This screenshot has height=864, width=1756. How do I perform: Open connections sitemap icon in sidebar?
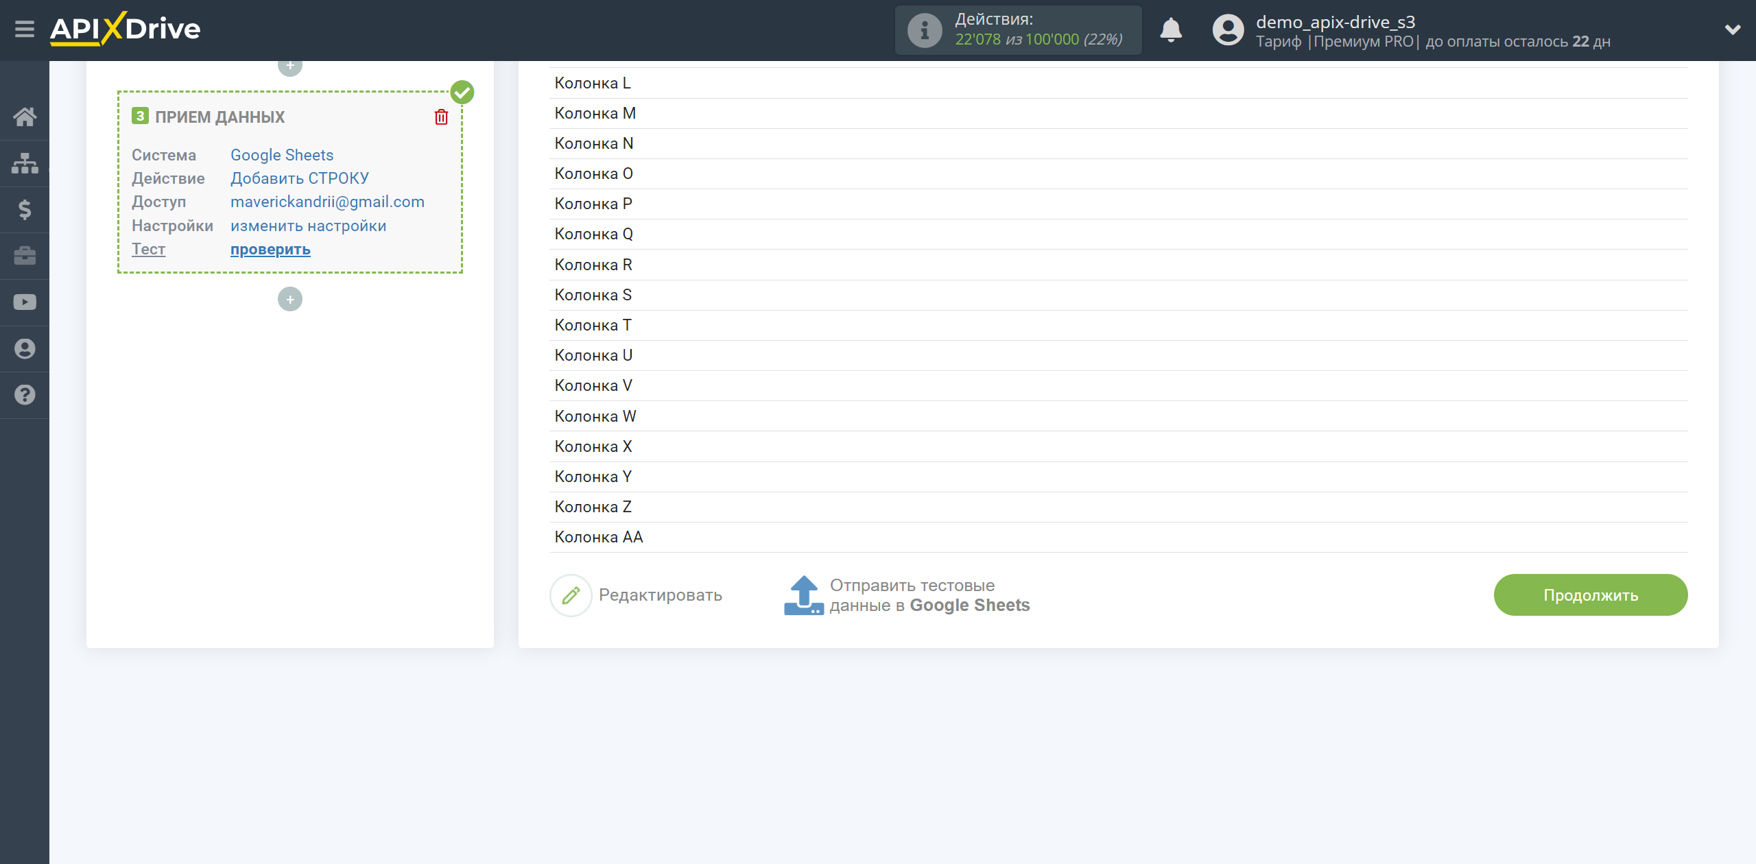coord(25,163)
